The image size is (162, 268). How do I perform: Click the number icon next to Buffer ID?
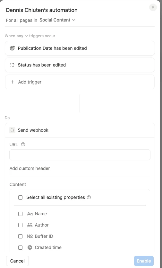(x=30, y=236)
